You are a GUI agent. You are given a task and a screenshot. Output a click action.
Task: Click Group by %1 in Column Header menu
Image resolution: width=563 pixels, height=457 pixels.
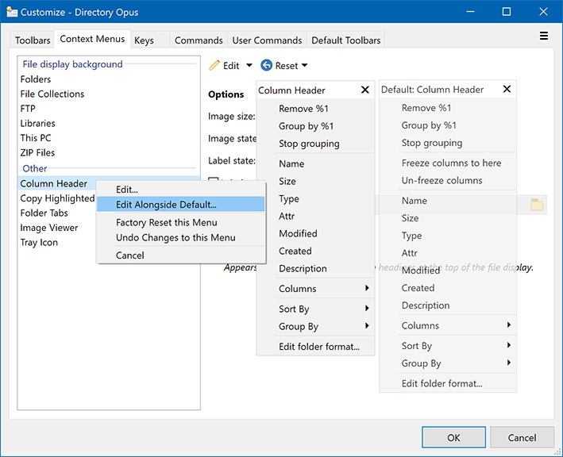point(316,126)
